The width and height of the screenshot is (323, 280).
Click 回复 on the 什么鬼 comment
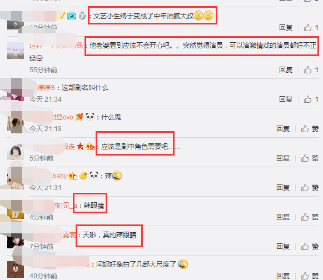(x=283, y=129)
